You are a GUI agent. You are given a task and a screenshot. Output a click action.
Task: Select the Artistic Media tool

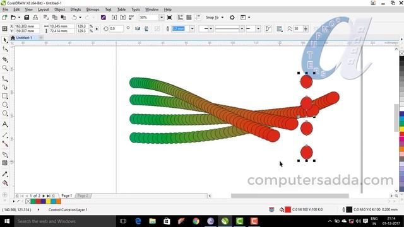pyautogui.click(x=4, y=87)
